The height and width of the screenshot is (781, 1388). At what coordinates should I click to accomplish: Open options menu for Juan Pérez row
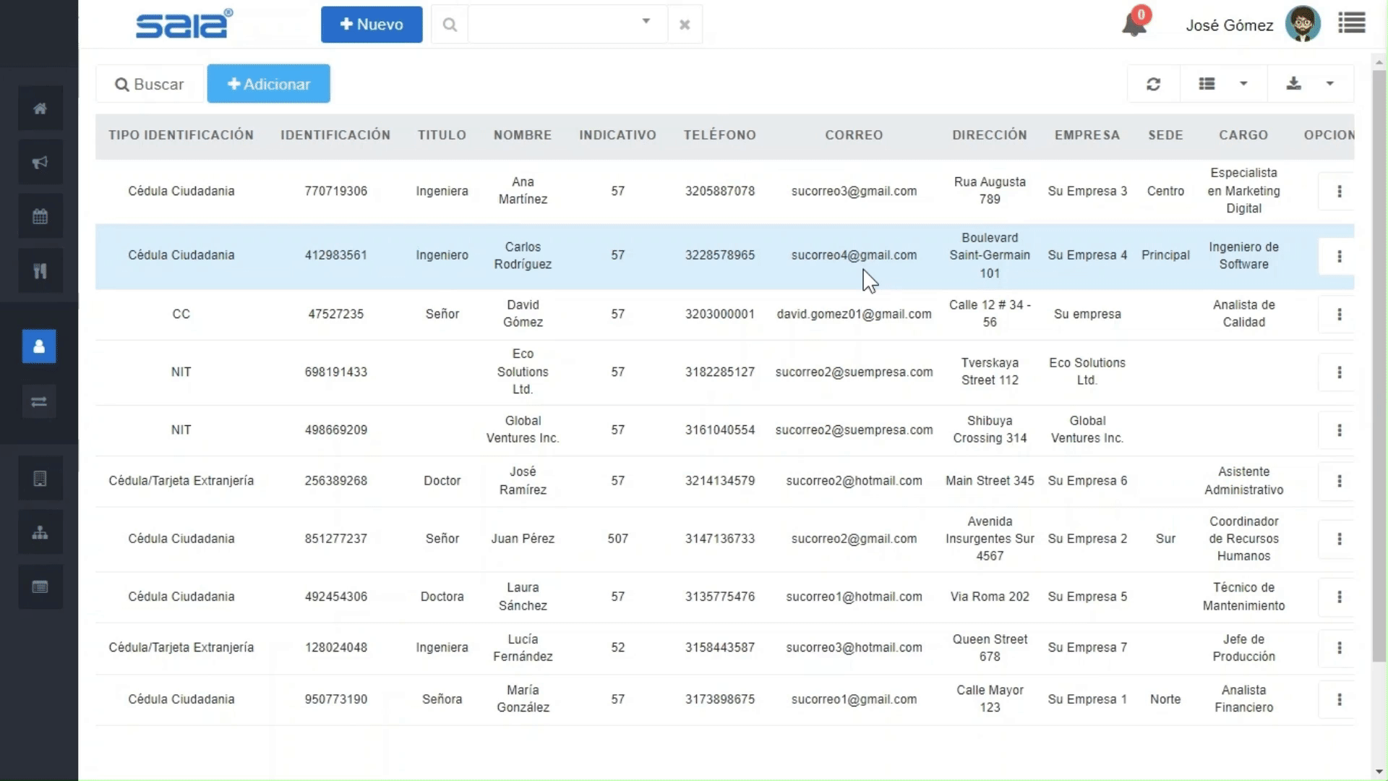1339,539
